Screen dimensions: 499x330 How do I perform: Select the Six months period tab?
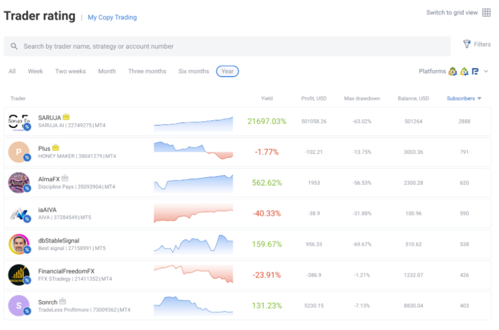click(193, 71)
